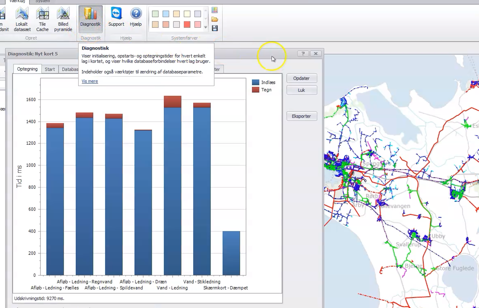The width and height of the screenshot is (479, 308).
Task: Open the system colors folder icon
Action: point(215,19)
